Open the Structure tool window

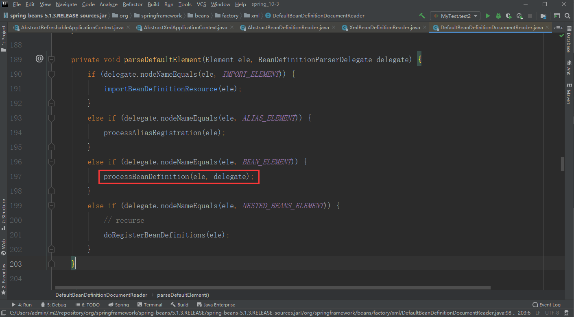4,215
